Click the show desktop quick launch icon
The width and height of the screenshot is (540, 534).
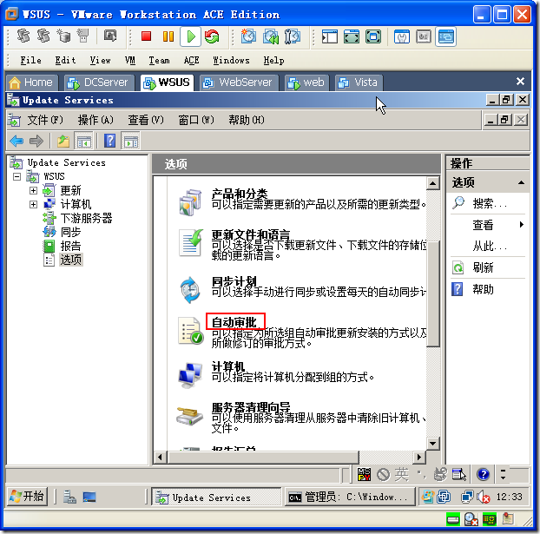tap(89, 497)
